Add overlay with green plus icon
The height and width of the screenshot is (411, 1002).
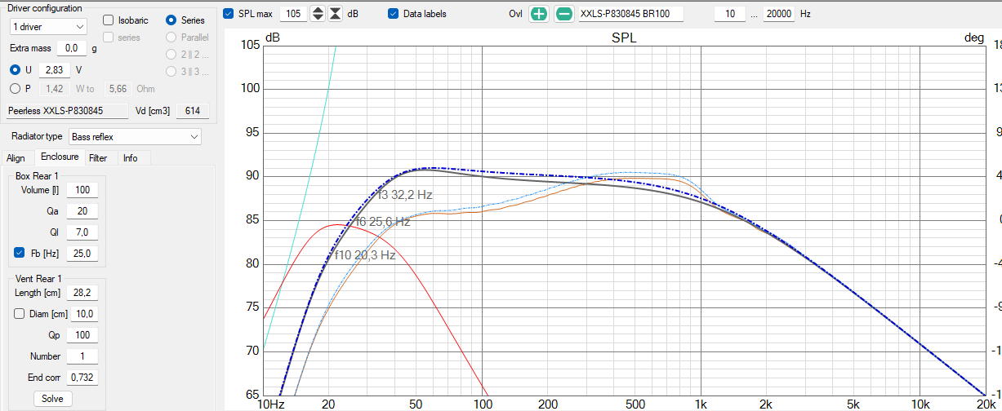pos(538,14)
